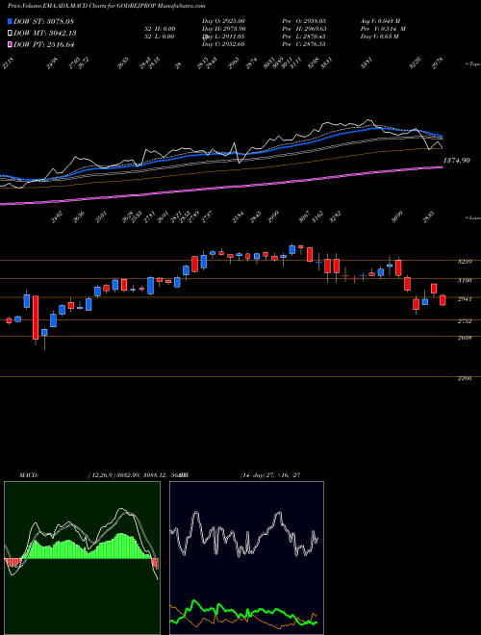Click the 3239 price level label

tap(465, 262)
